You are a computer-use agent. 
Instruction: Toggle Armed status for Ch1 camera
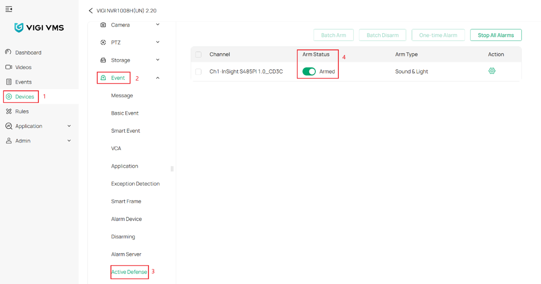pyautogui.click(x=309, y=71)
